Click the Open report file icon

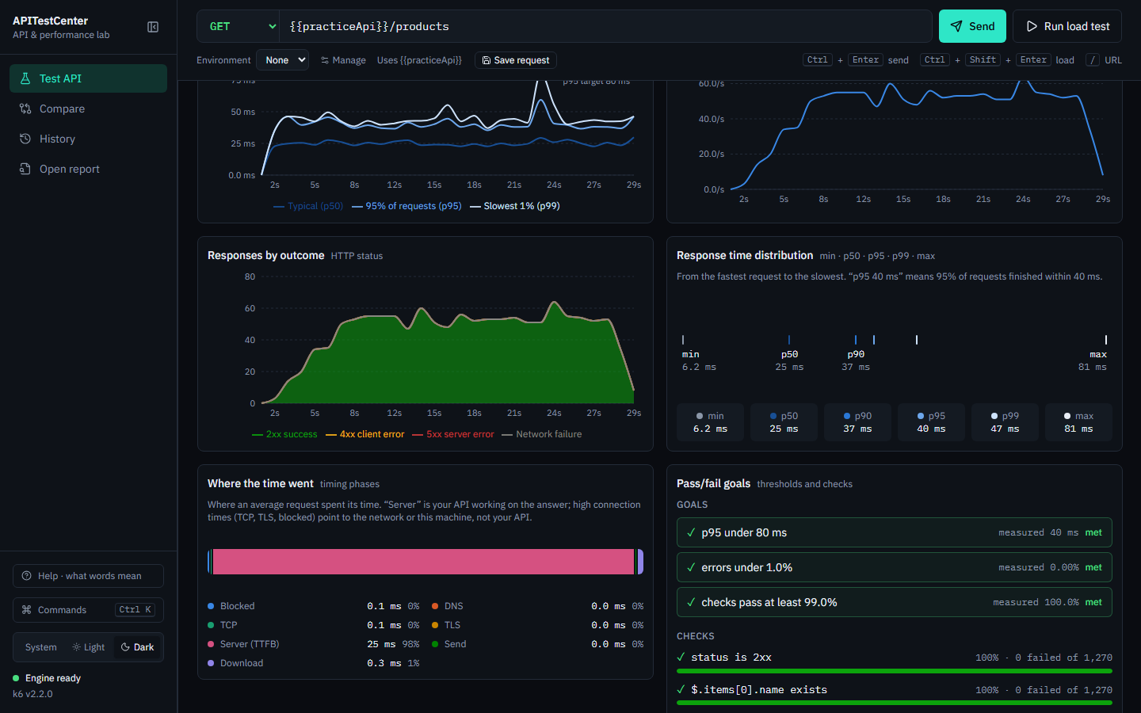point(25,169)
